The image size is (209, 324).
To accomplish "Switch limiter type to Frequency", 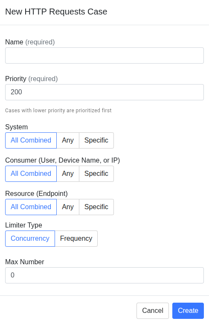I will tap(76, 239).
